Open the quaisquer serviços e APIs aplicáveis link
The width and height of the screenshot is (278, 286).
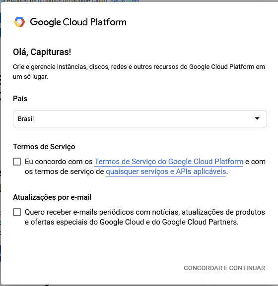tap(166, 172)
